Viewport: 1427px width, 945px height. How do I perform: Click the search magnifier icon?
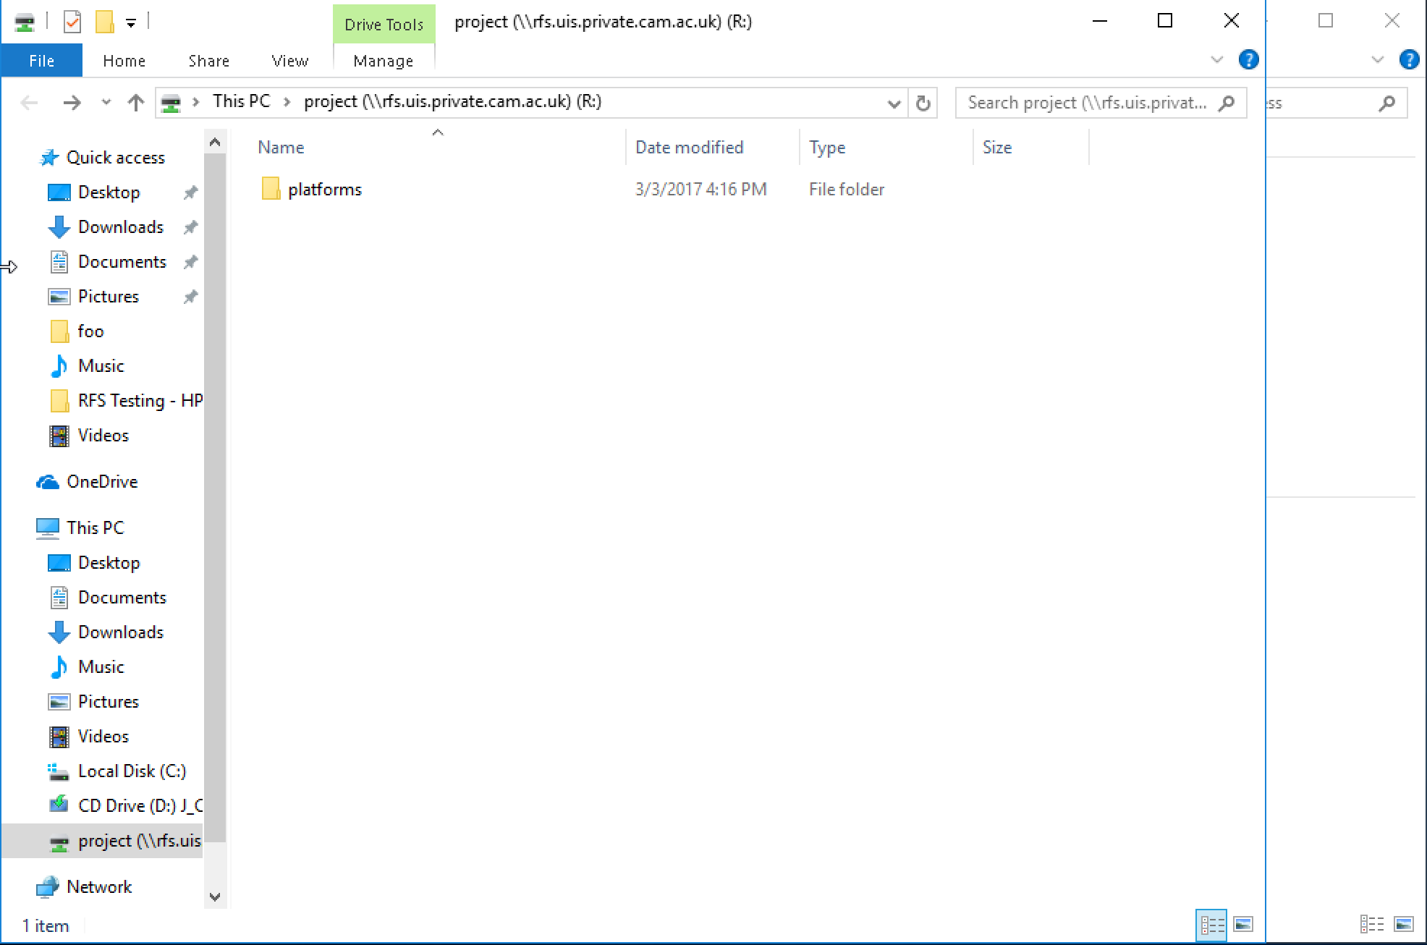click(x=1227, y=103)
